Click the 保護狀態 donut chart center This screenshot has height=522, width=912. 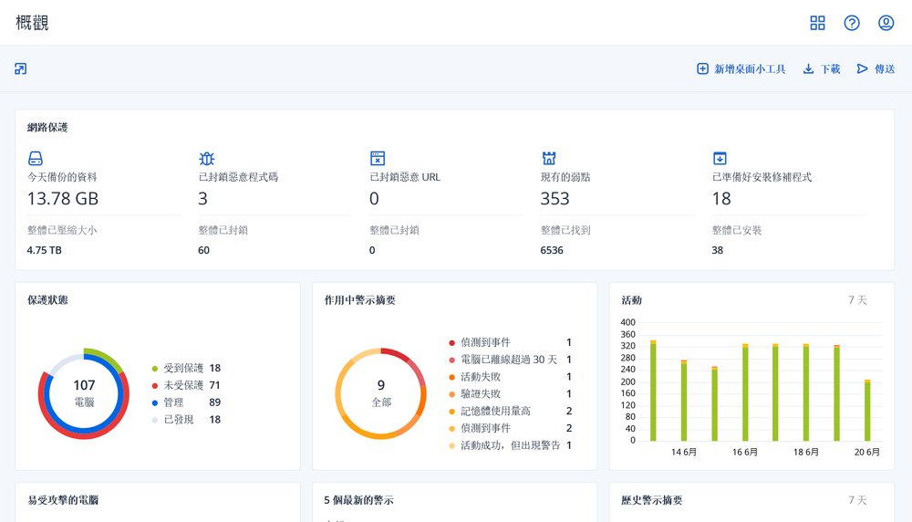84,393
